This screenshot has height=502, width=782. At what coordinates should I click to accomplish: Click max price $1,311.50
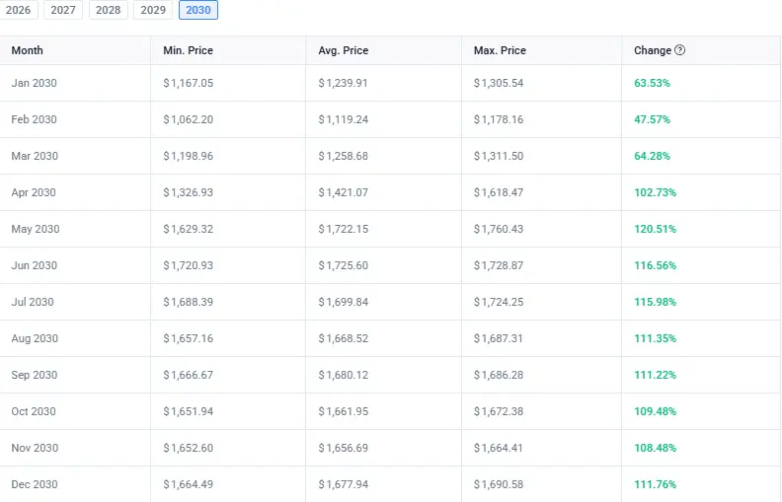coord(499,156)
